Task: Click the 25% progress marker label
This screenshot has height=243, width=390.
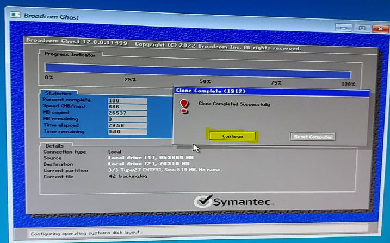Action: (130, 80)
